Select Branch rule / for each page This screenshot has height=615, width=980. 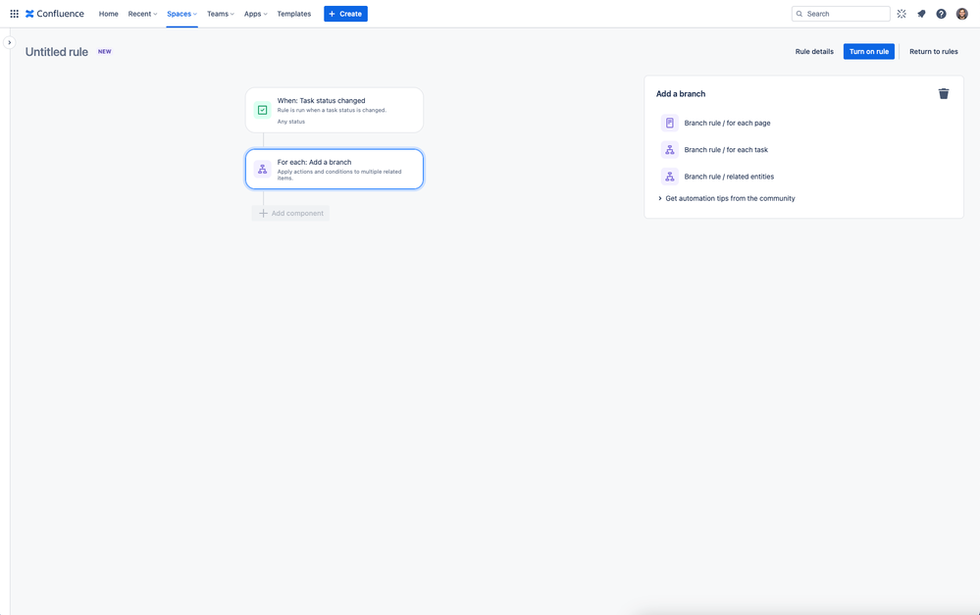728,124
